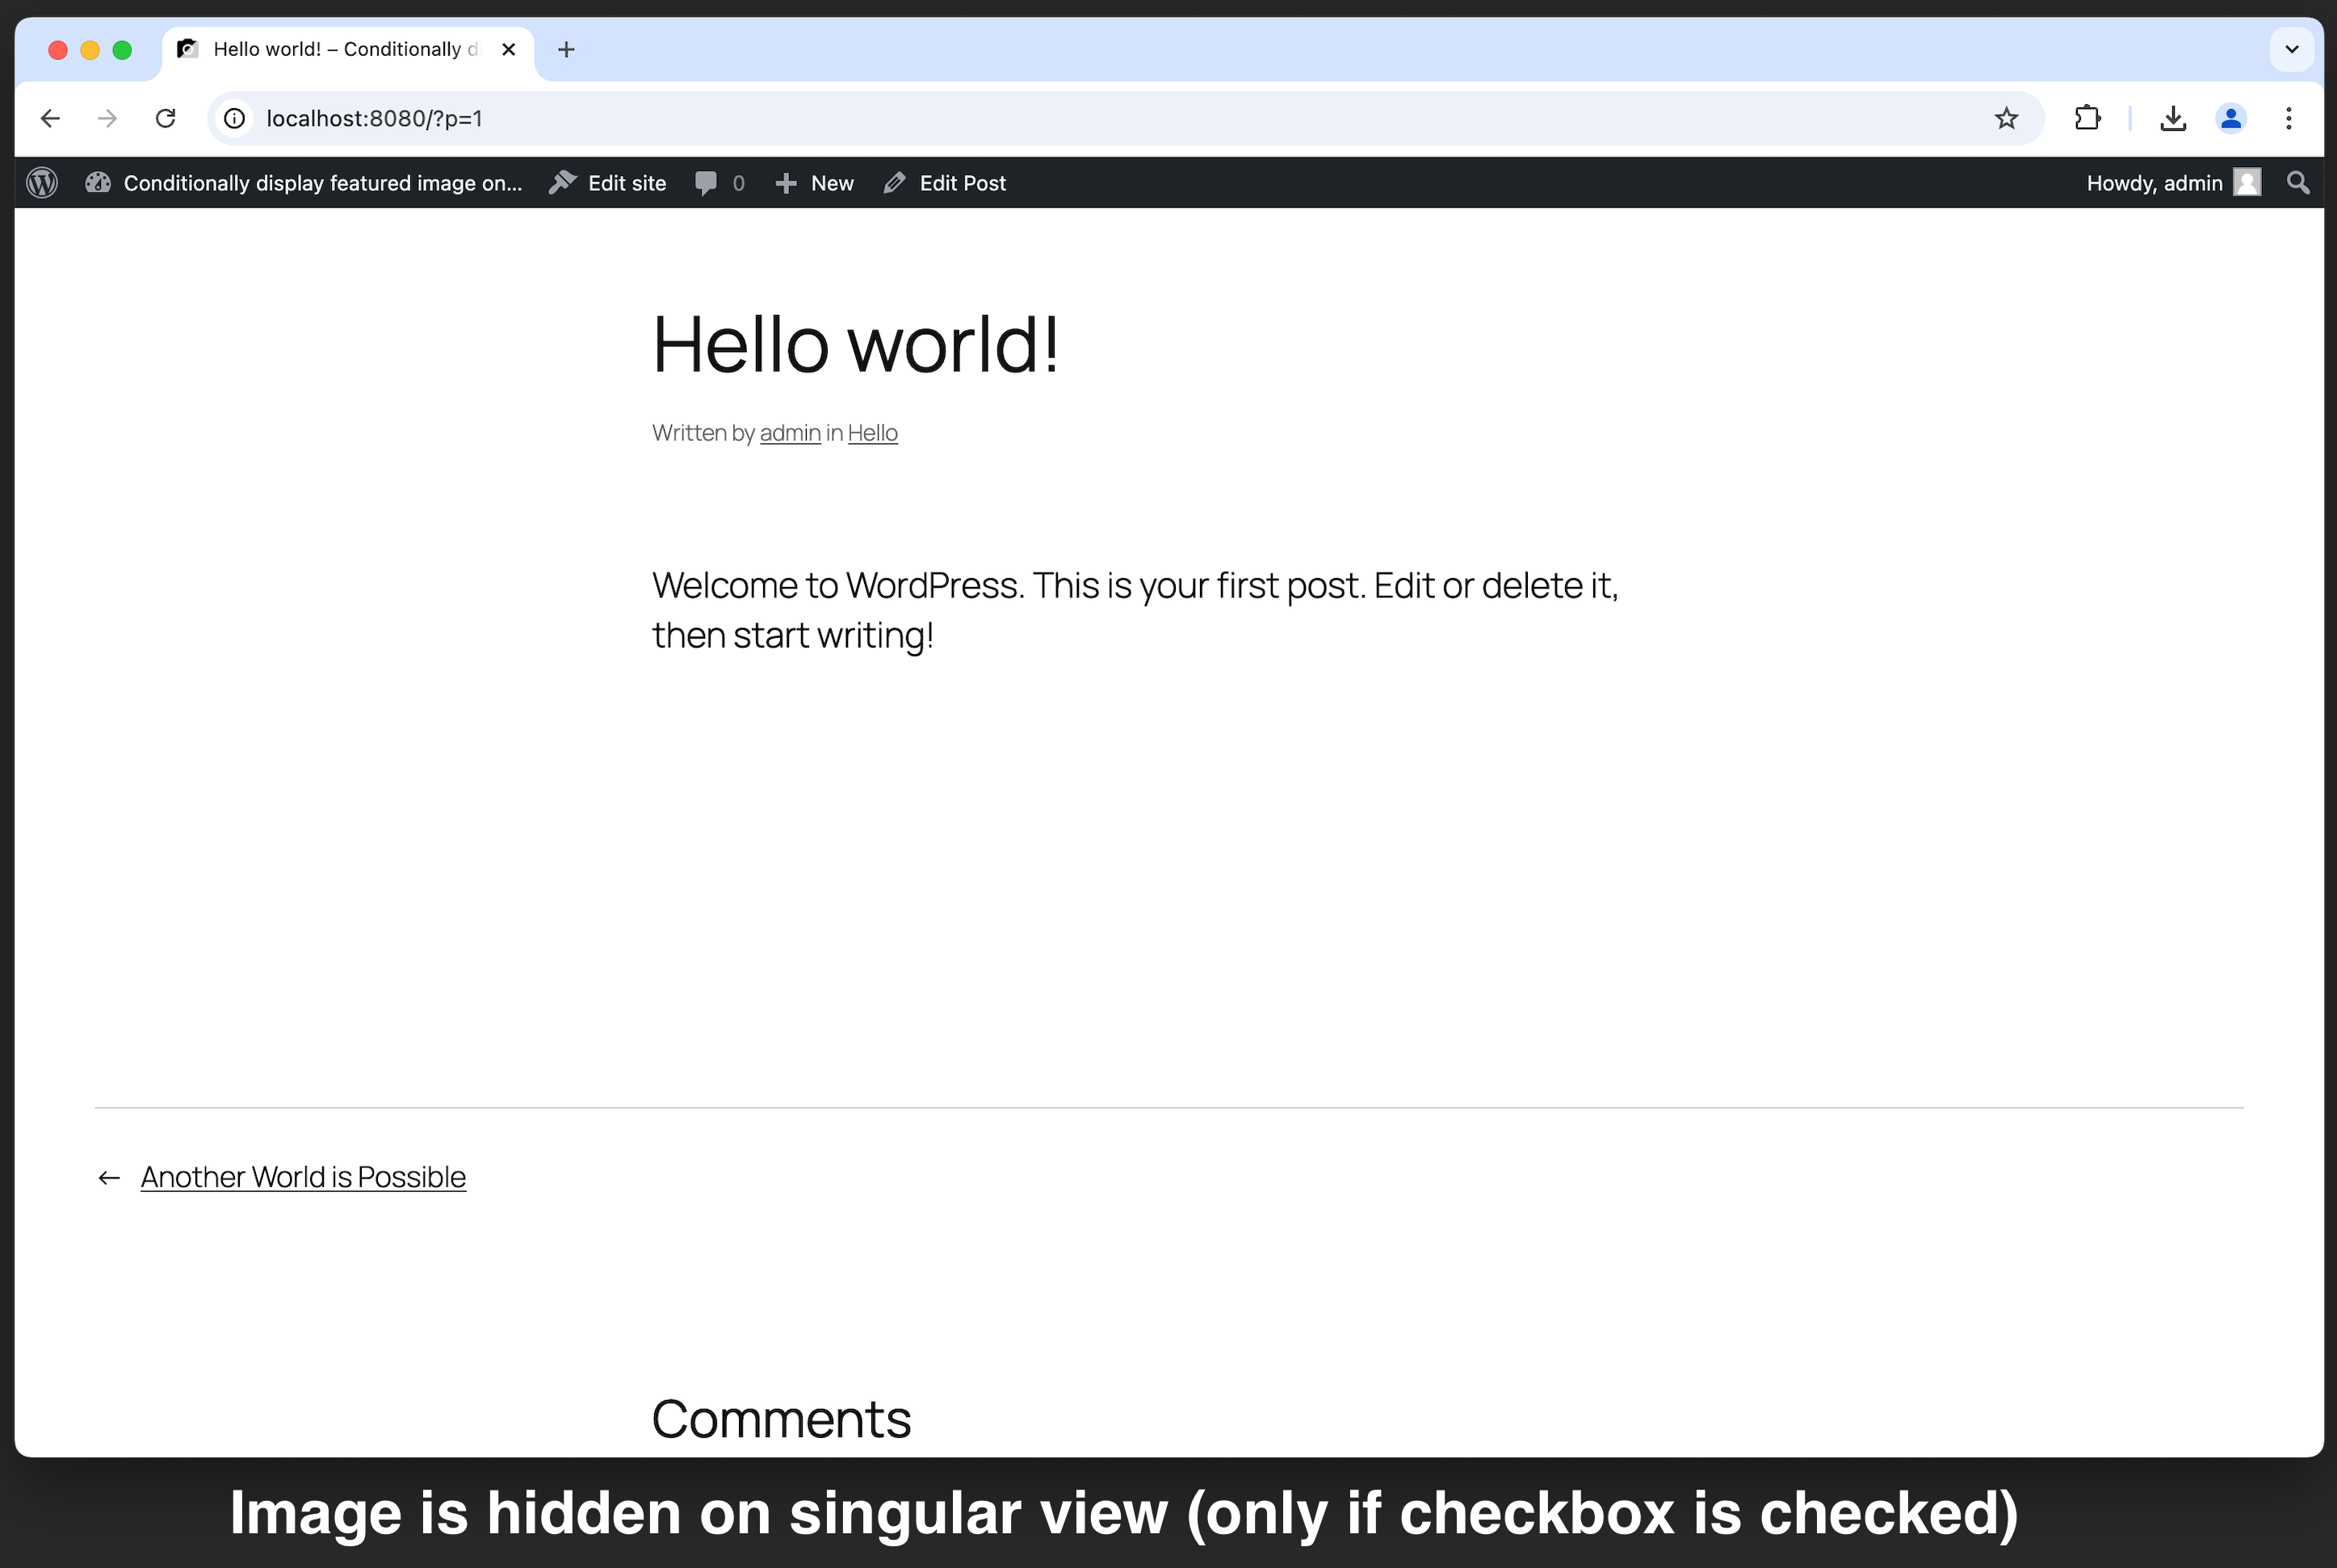Image resolution: width=2337 pixels, height=1568 pixels.
Task: Click the admin author link
Action: click(790, 433)
